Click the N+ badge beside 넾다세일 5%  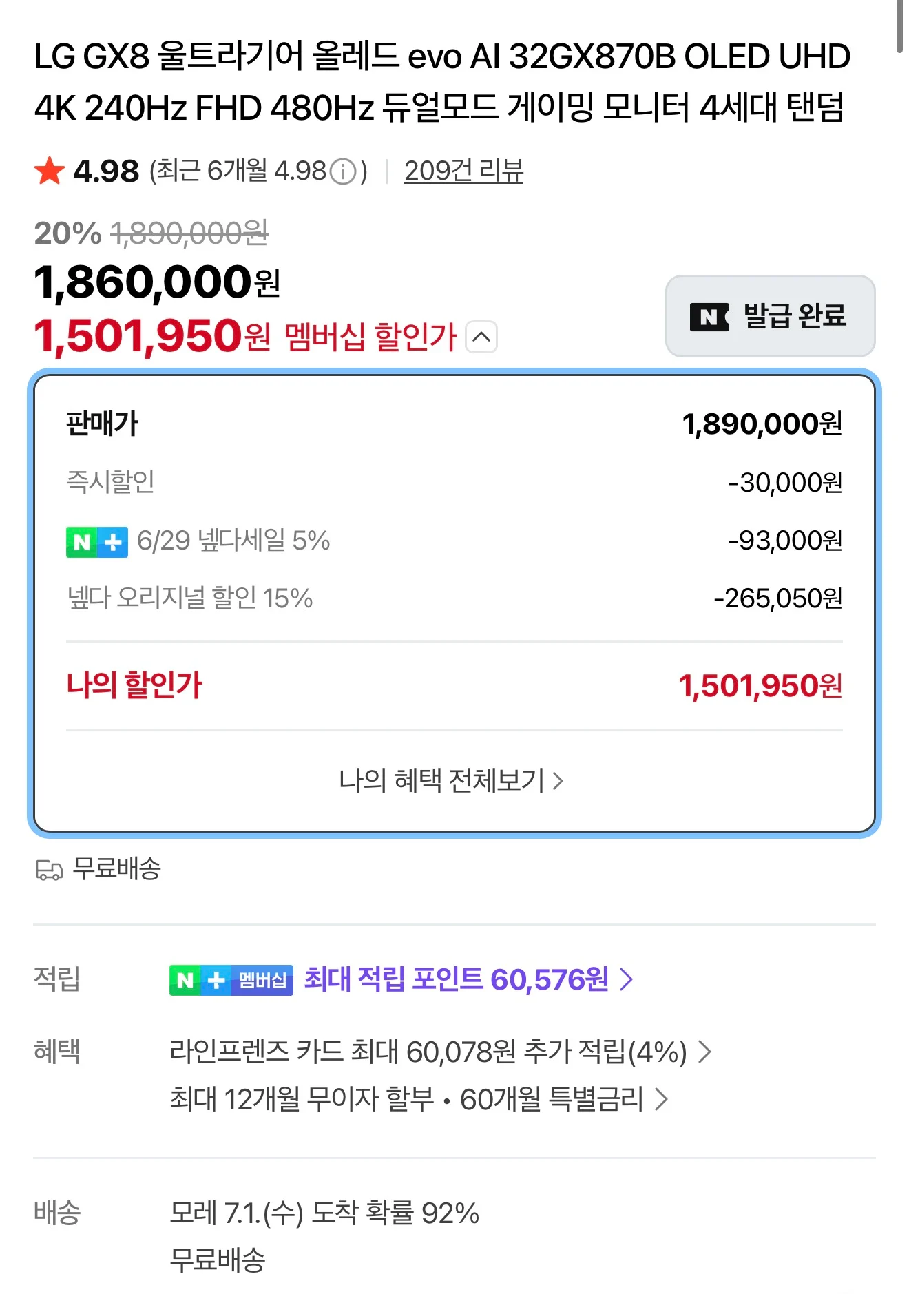point(97,542)
